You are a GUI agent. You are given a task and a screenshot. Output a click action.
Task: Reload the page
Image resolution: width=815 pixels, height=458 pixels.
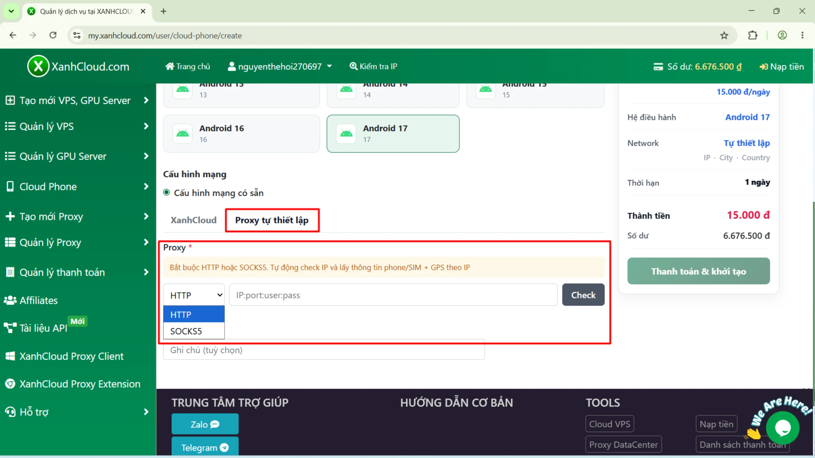(x=53, y=35)
